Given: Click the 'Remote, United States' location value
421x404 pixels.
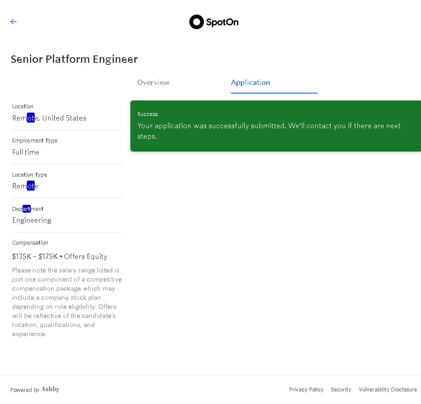Looking at the screenshot, I should 49,118.
